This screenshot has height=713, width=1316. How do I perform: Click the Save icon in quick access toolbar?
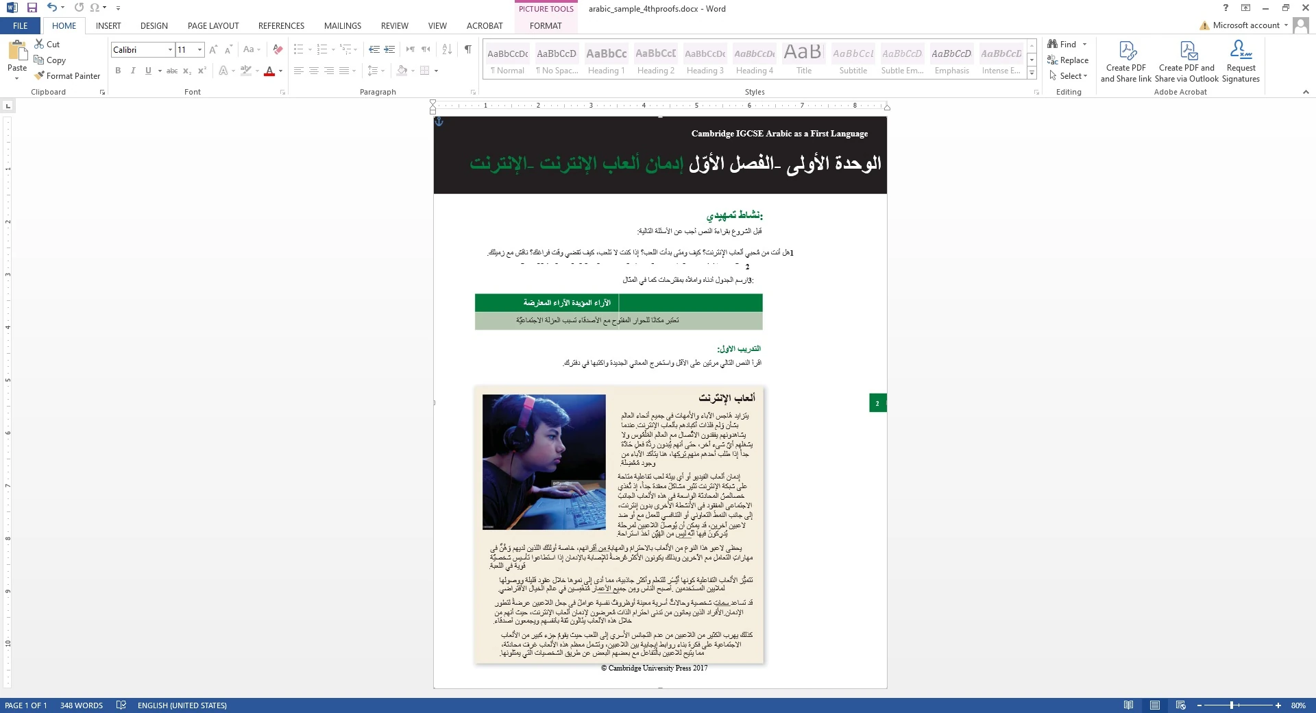32,8
